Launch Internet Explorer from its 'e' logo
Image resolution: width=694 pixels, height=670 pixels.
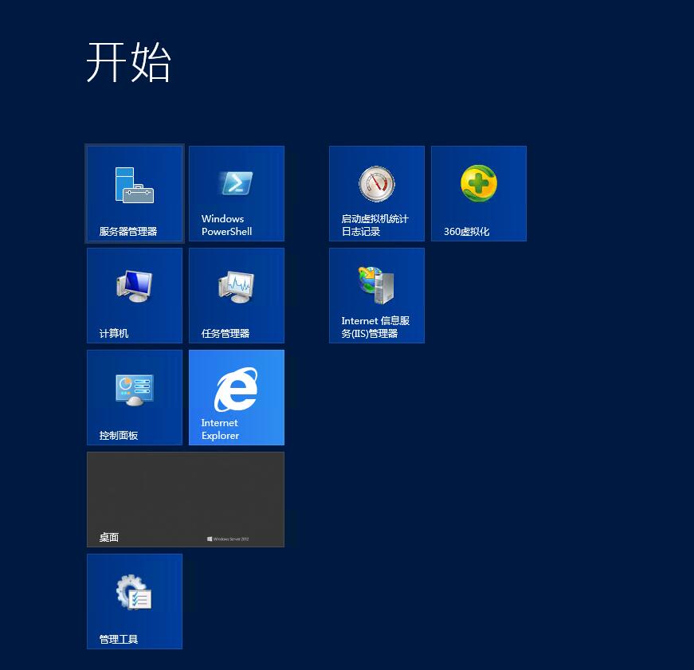(236, 390)
